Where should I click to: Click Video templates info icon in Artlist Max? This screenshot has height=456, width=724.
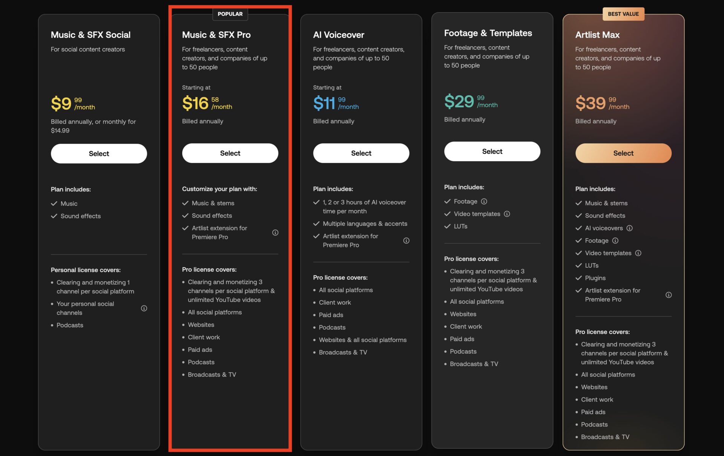(x=638, y=253)
